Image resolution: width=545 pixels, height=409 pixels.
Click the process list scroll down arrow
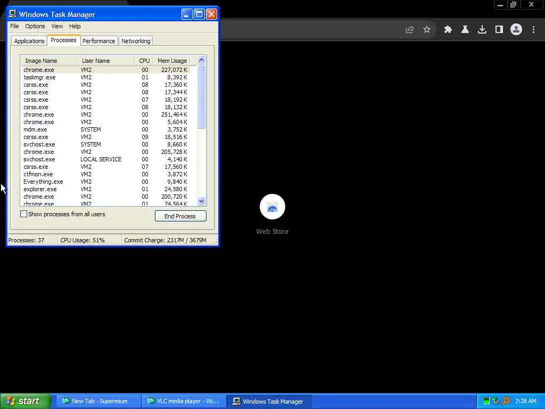(201, 201)
